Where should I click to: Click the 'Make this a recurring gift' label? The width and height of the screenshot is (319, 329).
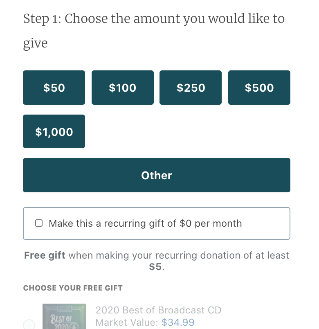145,223
